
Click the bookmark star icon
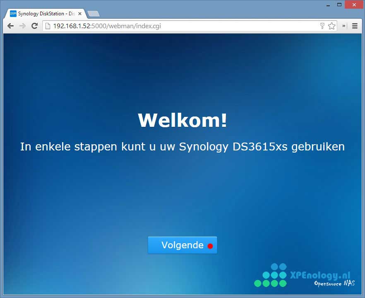click(331, 26)
